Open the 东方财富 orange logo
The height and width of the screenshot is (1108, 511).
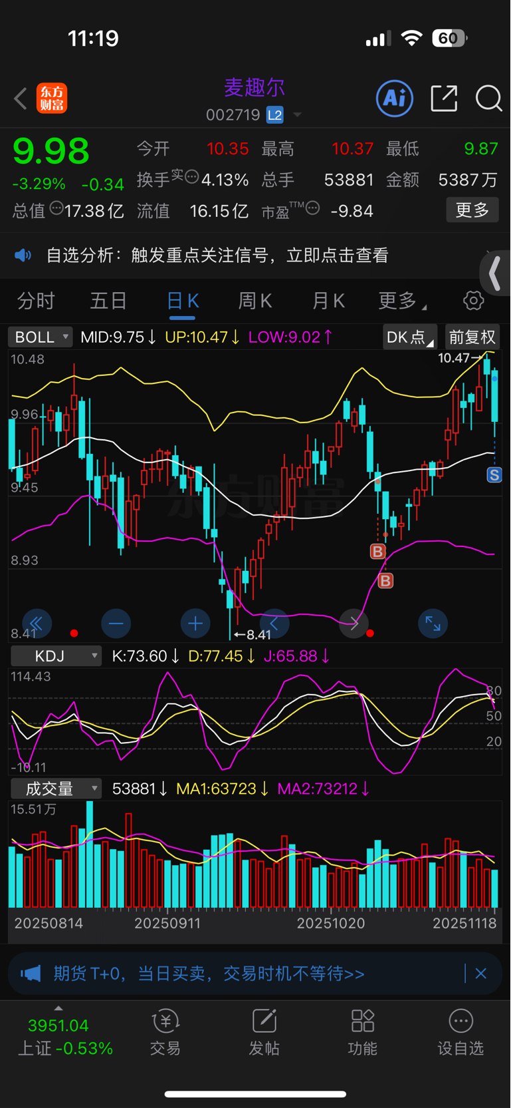52,98
